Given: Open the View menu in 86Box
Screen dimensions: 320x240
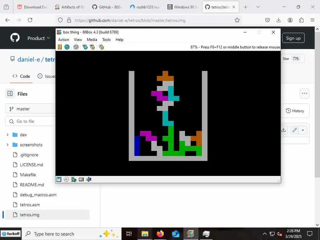Looking at the screenshot, I should coord(78,40).
